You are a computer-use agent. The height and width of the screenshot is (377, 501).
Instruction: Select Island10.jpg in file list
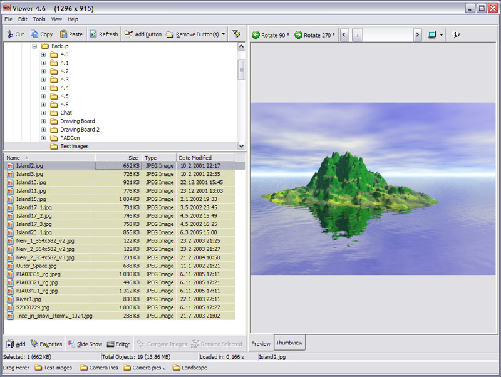pos(31,182)
